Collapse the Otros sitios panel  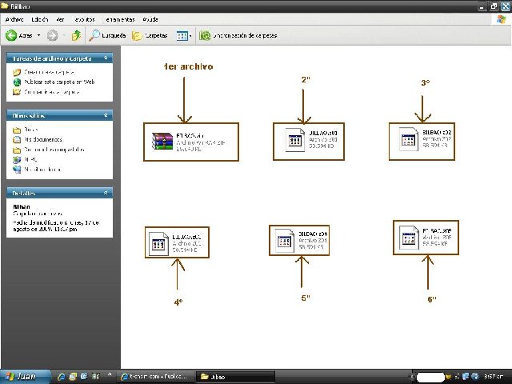pyautogui.click(x=106, y=115)
